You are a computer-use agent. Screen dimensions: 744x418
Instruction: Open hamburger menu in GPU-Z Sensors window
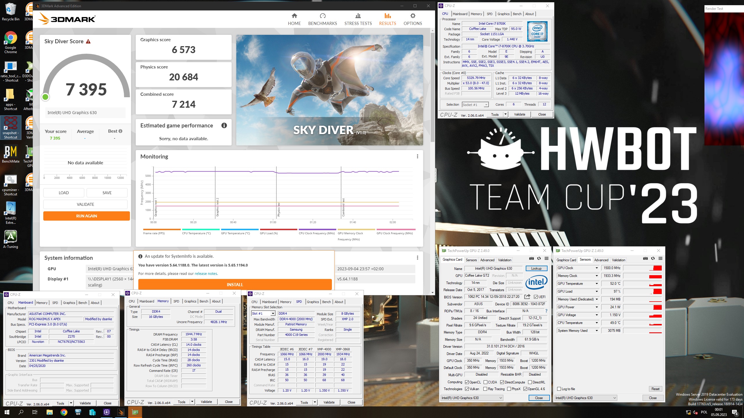660,258
